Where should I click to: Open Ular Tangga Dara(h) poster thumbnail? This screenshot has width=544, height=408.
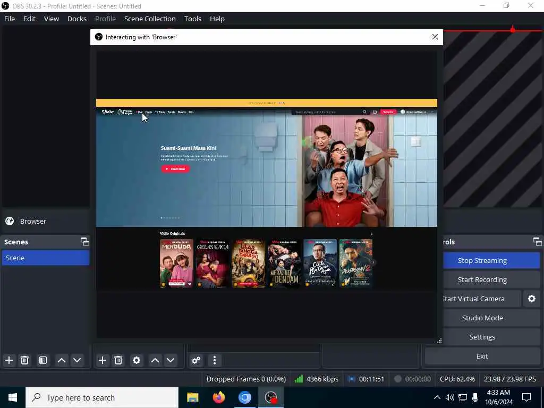[248, 263]
